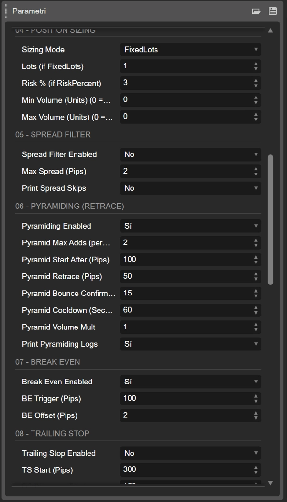Increment Pyramid Max Adds

(x=256, y=240)
